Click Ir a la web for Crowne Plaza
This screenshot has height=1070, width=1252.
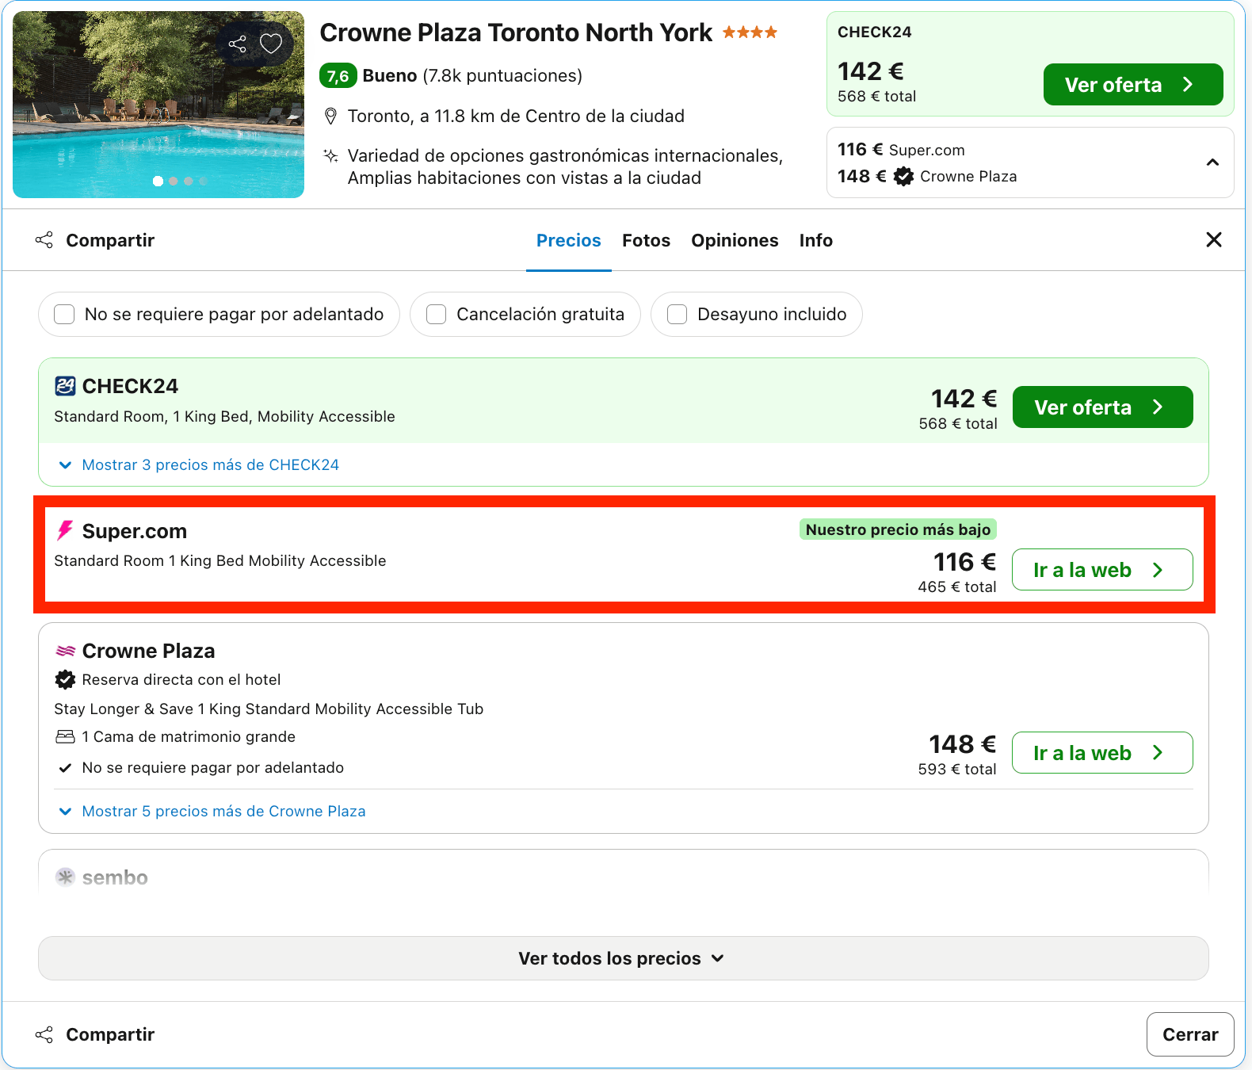pyautogui.click(x=1102, y=753)
